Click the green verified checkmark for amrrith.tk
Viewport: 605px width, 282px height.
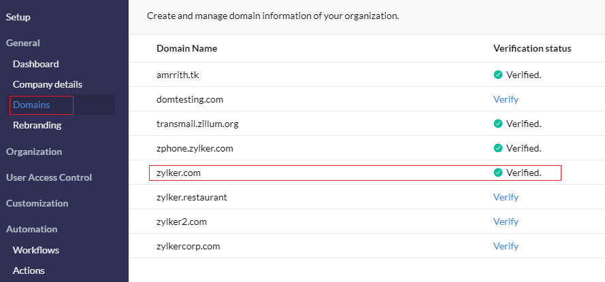coord(498,75)
